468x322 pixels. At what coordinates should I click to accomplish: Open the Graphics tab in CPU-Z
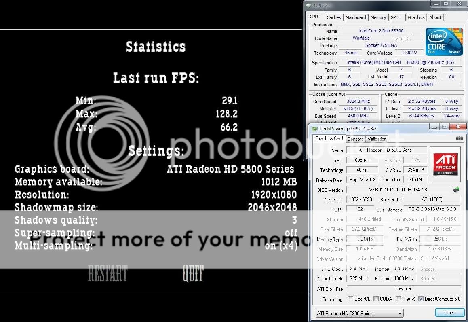(416, 17)
